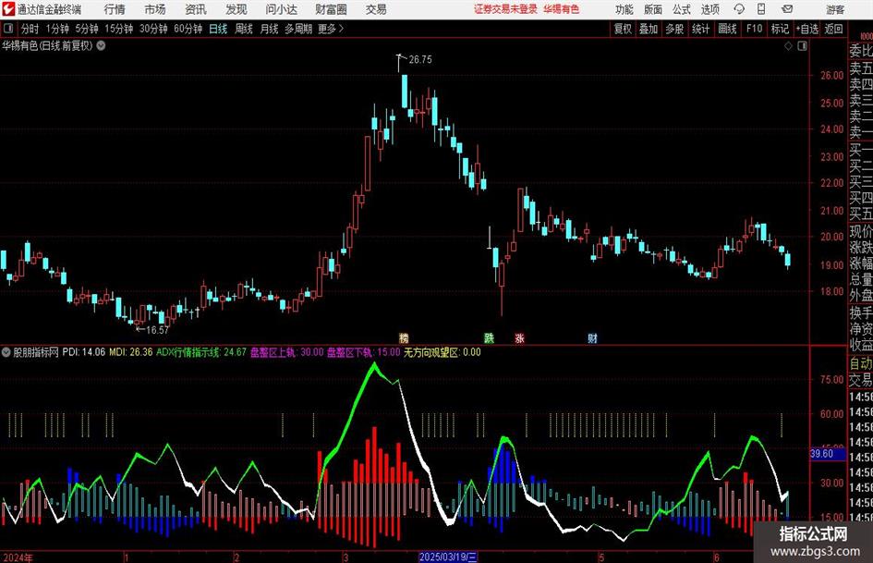Switch to 月线 monthly period
Image resolution: width=873 pixels, height=563 pixels.
269,29
